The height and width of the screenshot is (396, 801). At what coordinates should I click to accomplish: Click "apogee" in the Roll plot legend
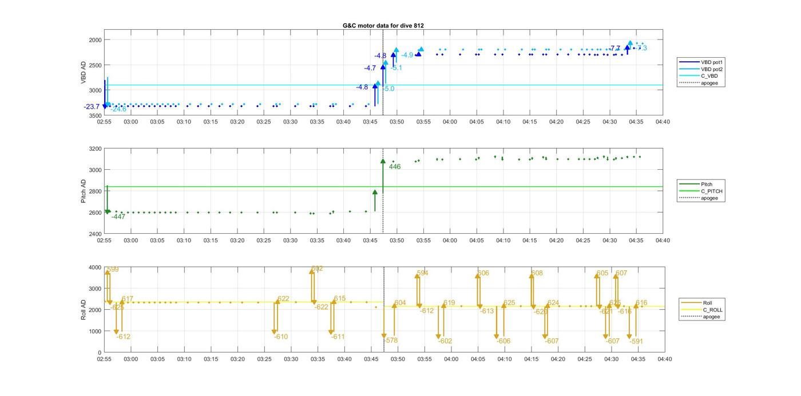point(712,317)
